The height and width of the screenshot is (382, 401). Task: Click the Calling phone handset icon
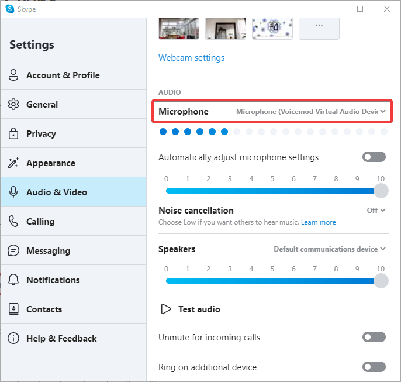point(13,221)
